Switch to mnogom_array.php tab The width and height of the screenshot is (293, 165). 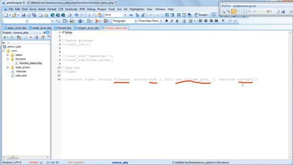87,28
